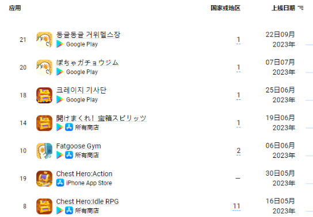313x217 pixels.
Task: Show the 11 countries for Chest Hero:Idle RPG
Action: tap(236, 206)
